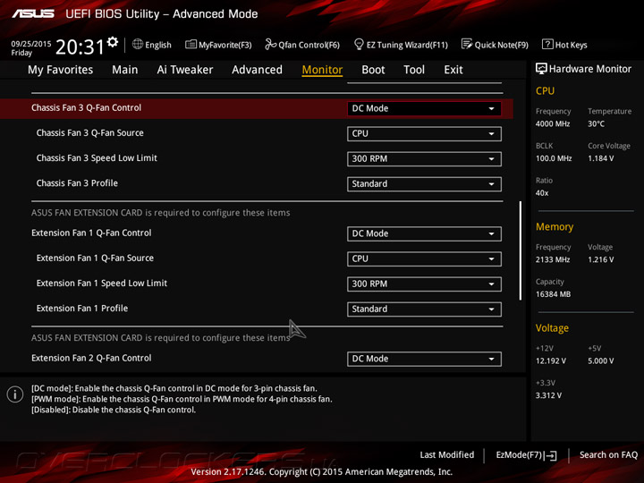Select the Chassis Fan 3 Speed Low Limit label
This screenshot has width=644, height=483.
point(97,158)
